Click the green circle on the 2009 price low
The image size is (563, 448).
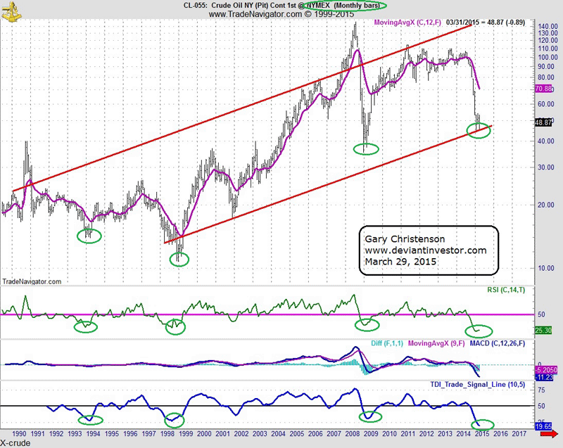(365, 148)
